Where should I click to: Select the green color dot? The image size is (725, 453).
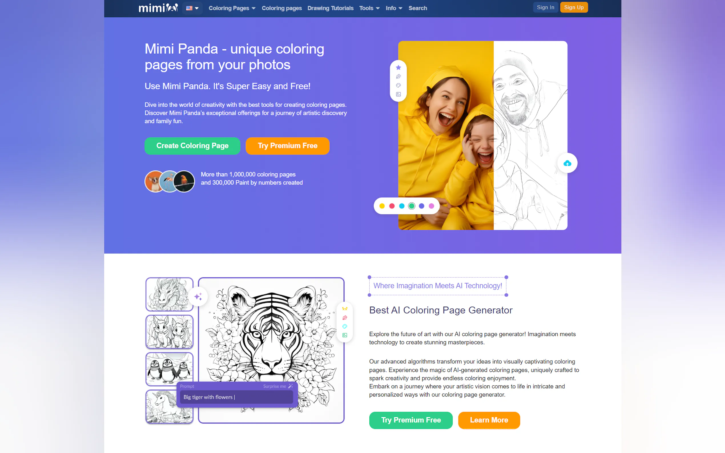pos(412,206)
